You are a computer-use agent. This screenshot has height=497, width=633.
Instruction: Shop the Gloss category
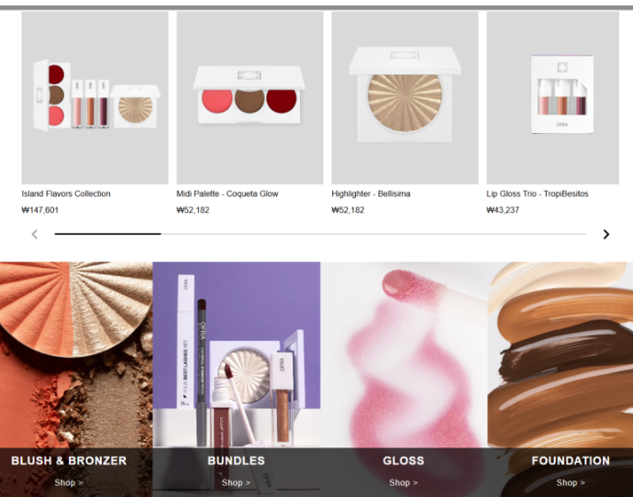click(404, 482)
